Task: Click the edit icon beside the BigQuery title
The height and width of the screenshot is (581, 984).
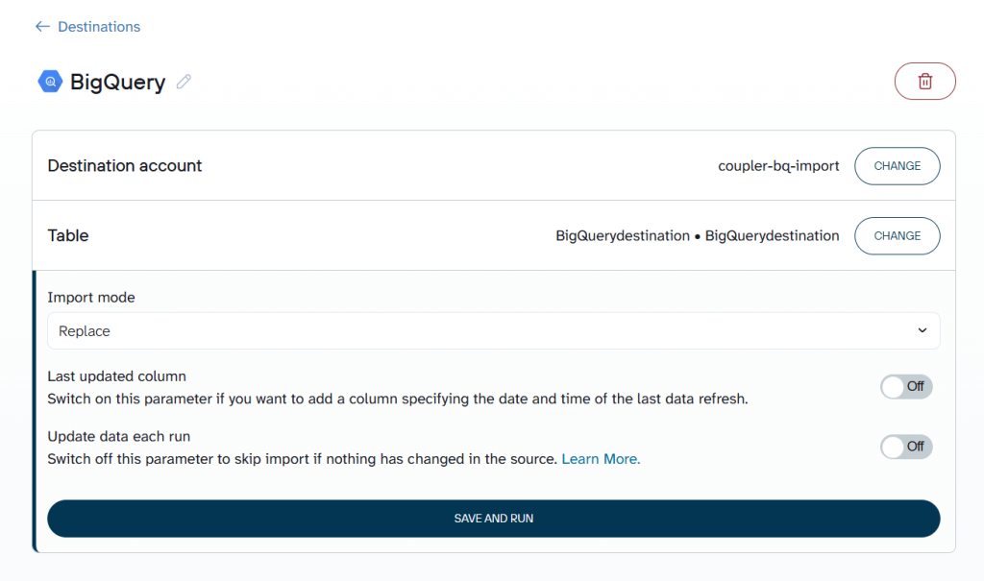Action: tap(184, 83)
